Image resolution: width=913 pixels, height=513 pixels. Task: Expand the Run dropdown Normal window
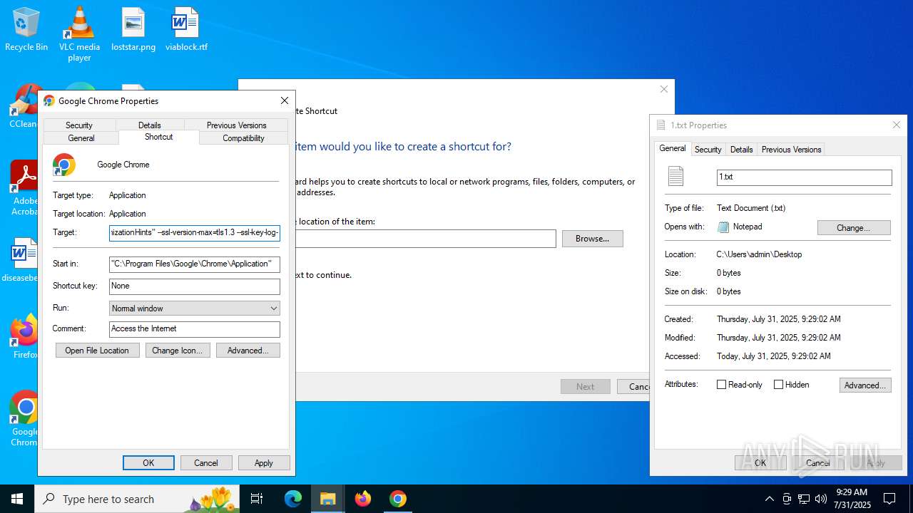[195, 309]
